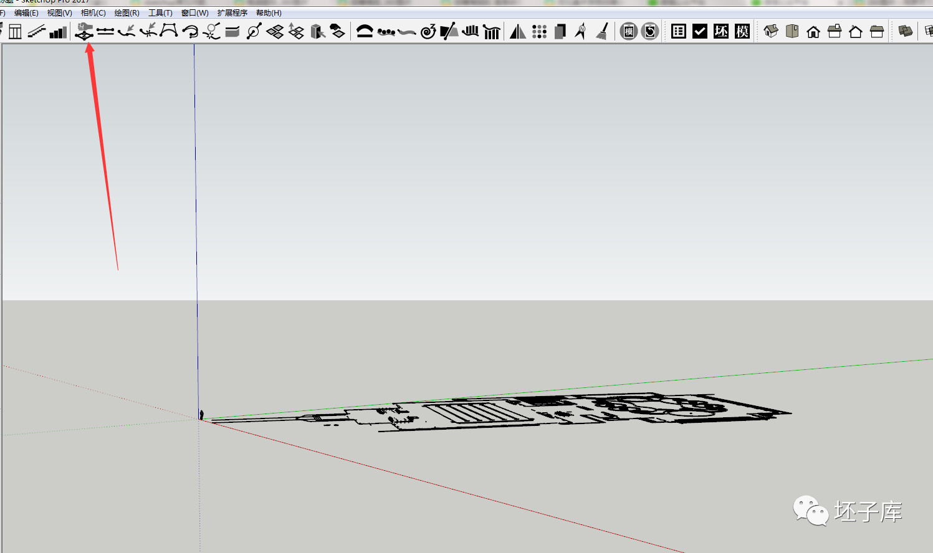Image resolution: width=933 pixels, height=553 pixels.
Task: Select the column grid panel icon
Action: pos(15,31)
